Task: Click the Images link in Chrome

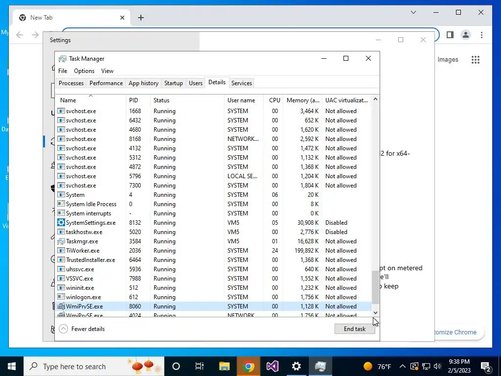Action: click(x=448, y=59)
